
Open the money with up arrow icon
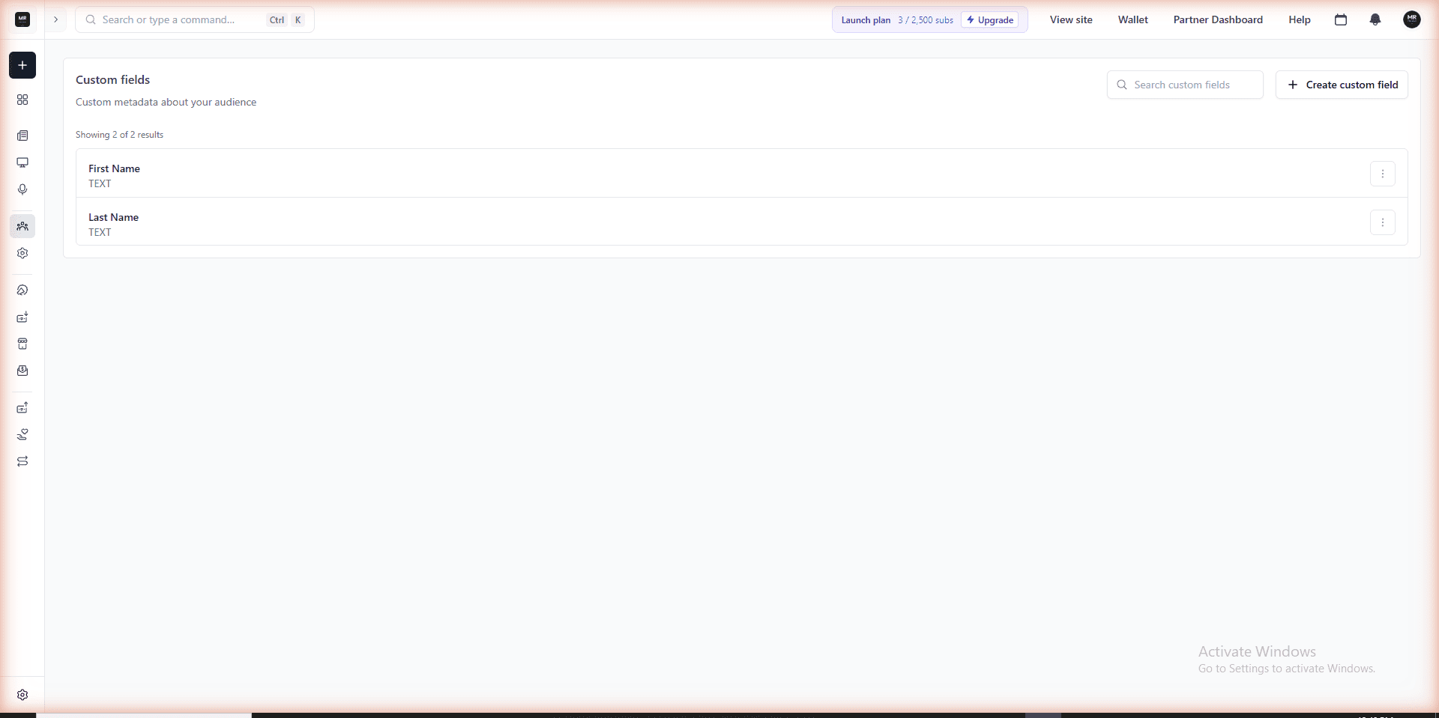[x=22, y=407]
